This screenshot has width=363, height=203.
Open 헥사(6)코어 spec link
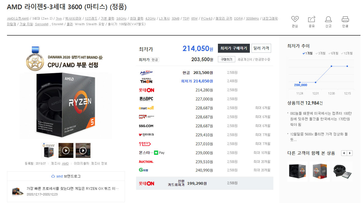(x=73, y=19)
